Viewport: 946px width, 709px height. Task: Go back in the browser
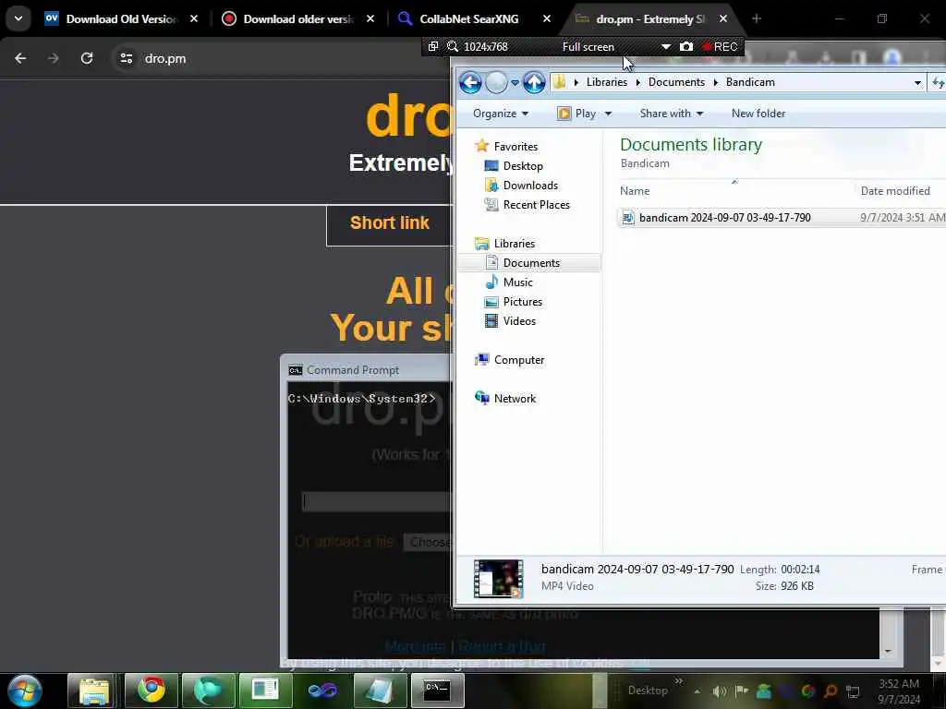(20, 58)
